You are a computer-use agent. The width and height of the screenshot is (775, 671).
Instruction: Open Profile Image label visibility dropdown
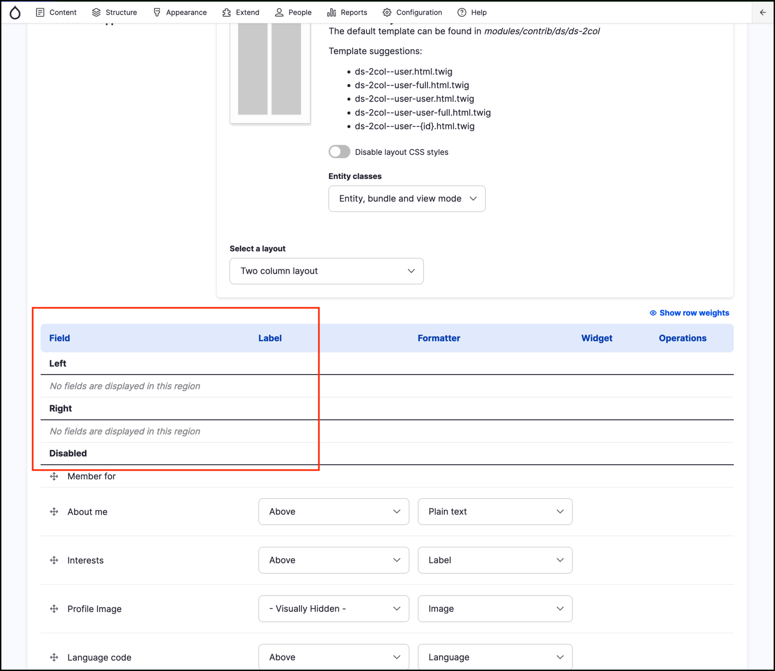333,609
